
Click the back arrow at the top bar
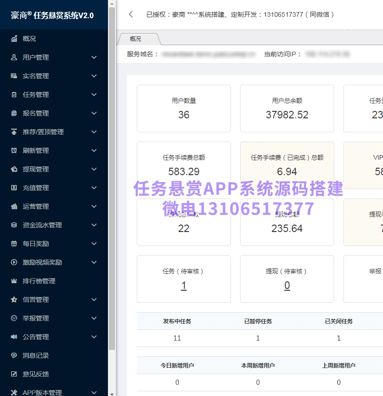(x=131, y=14)
